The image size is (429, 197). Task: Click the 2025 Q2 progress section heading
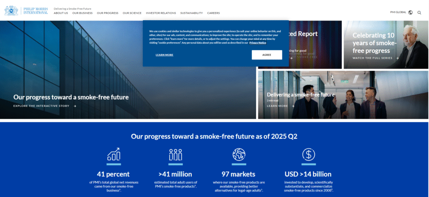coord(214,136)
